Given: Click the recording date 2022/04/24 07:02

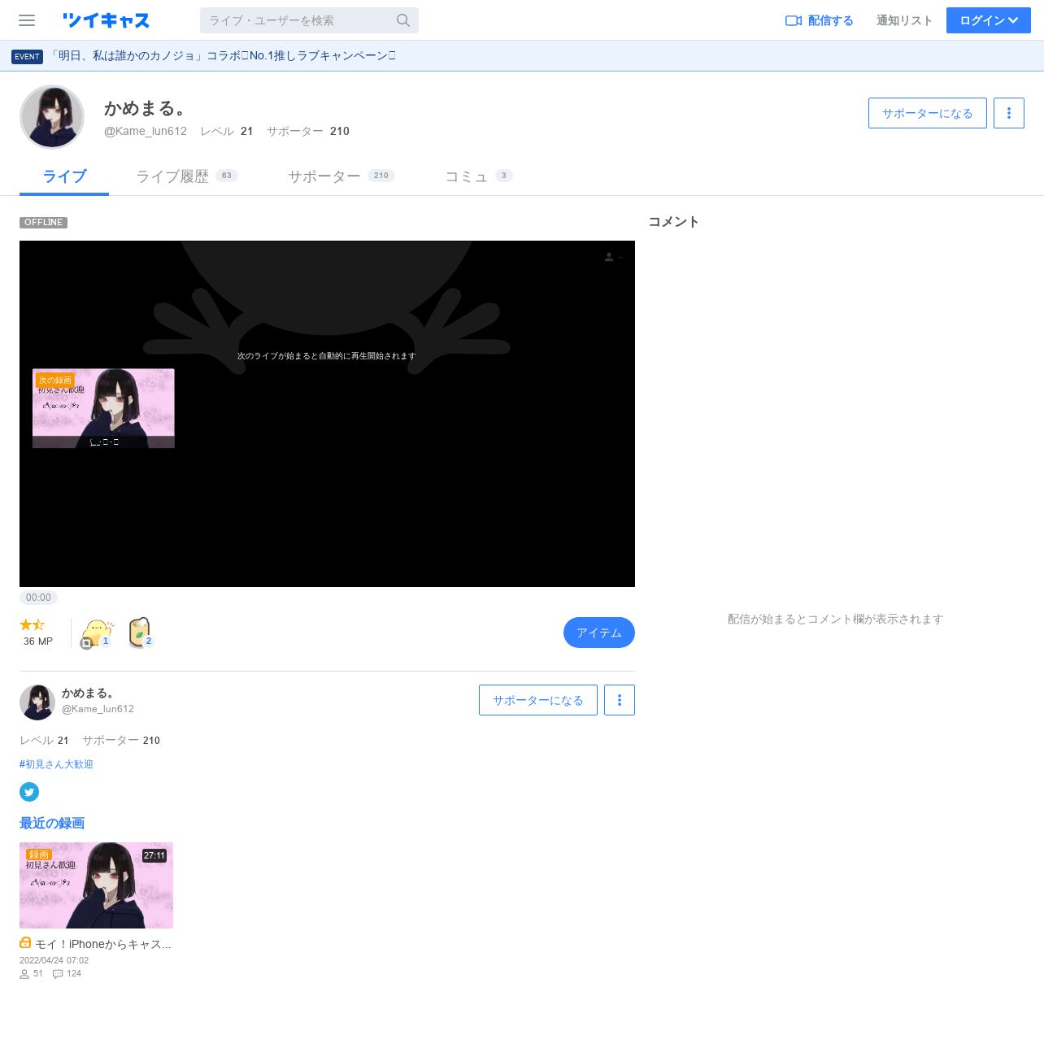Looking at the screenshot, I should click(x=54, y=960).
